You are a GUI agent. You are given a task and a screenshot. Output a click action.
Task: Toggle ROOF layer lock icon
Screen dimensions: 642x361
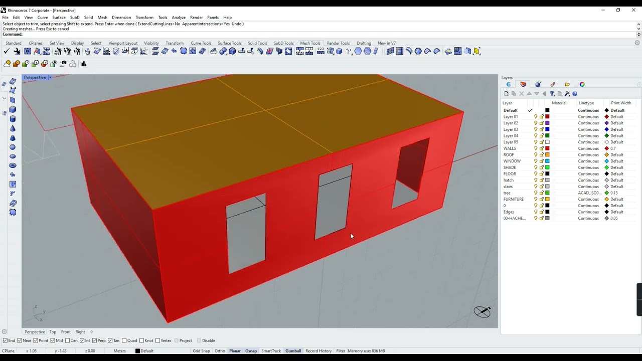tap(542, 155)
